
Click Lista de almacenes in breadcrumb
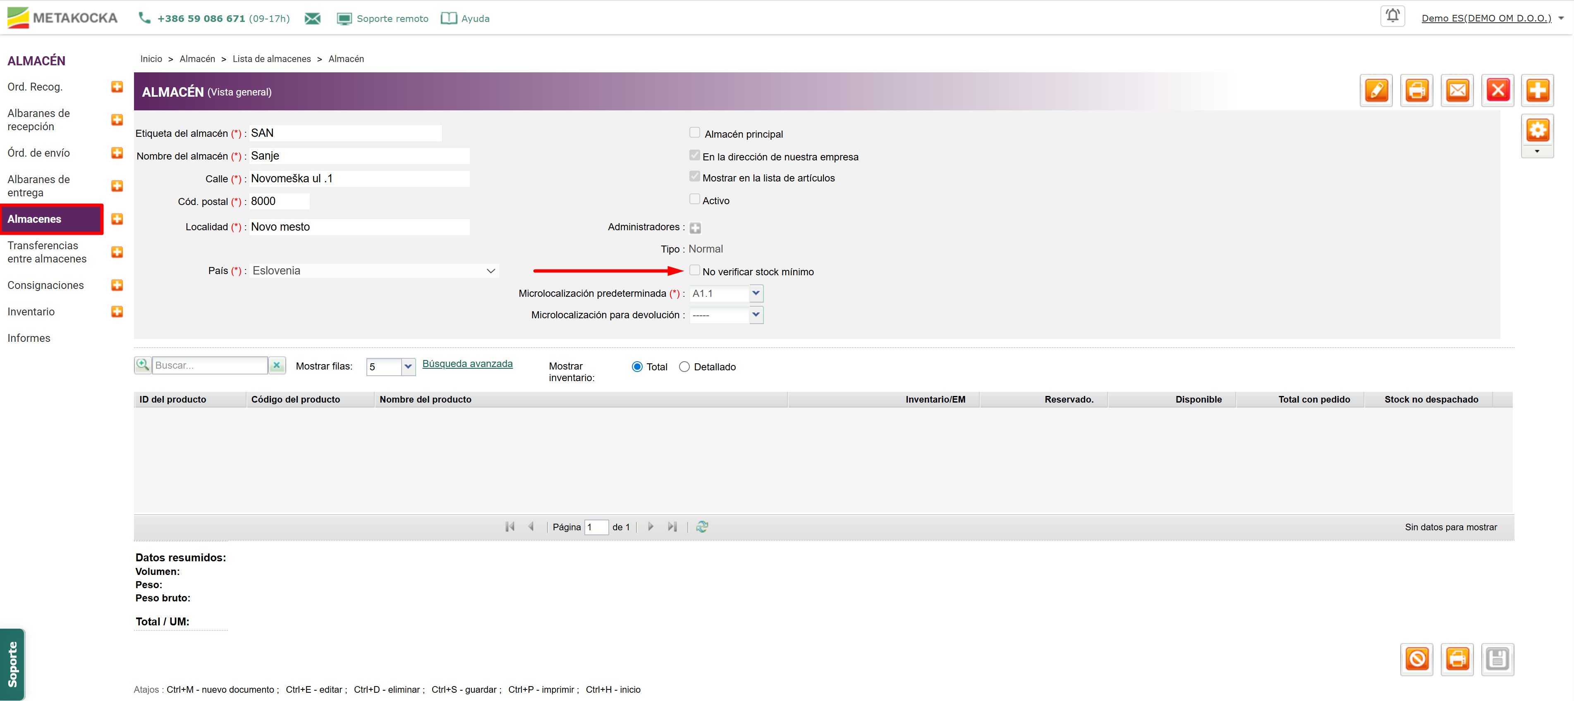click(x=271, y=59)
